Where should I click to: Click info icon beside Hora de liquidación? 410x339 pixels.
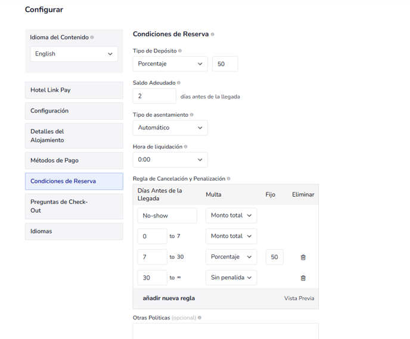(186, 147)
